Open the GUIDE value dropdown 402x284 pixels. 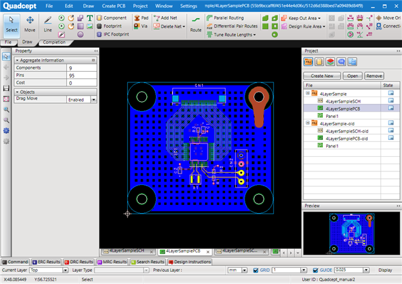click(x=366, y=270)
